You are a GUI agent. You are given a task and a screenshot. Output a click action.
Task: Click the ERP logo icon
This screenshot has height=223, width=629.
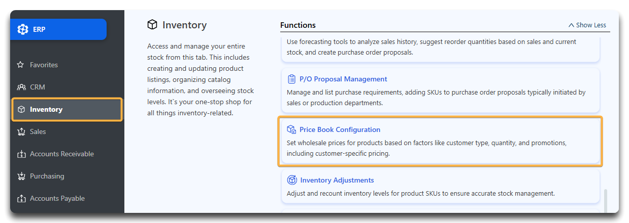point(23,29)
